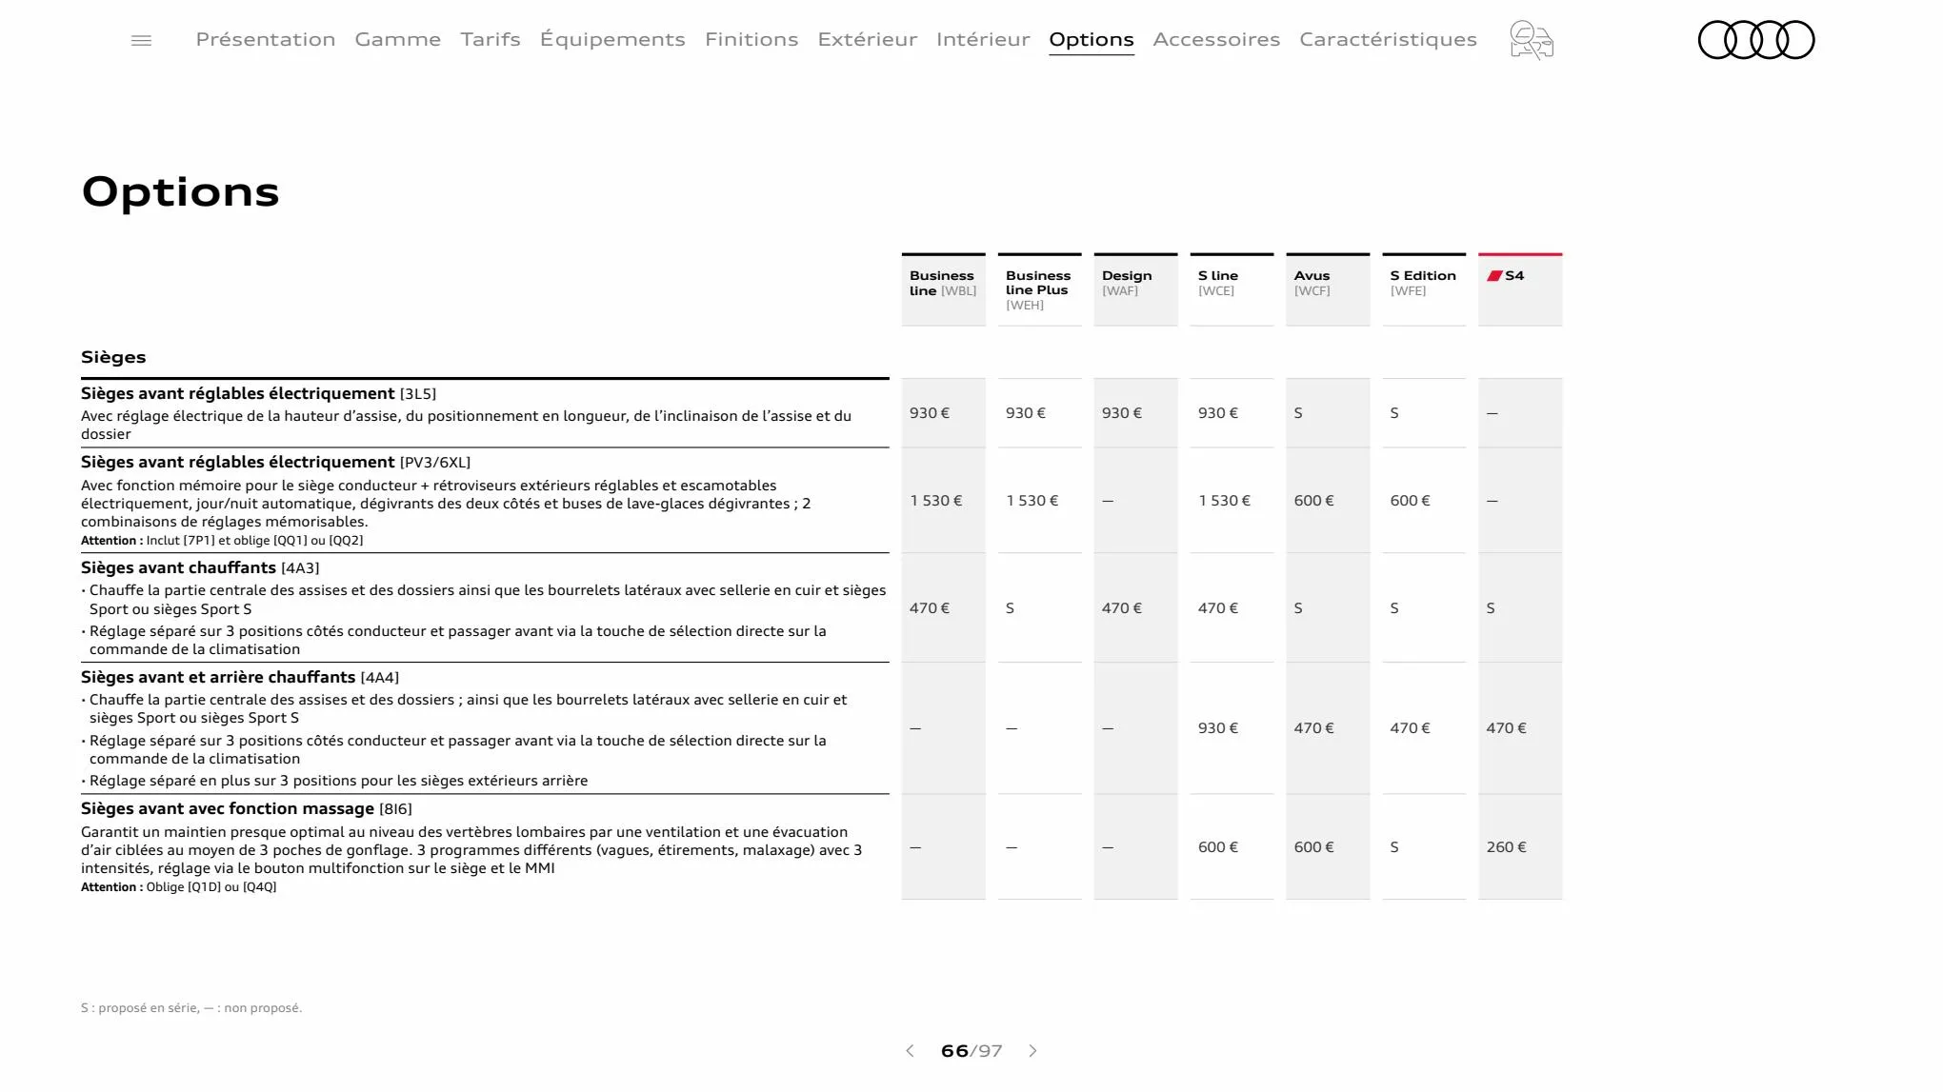Click the dealer search icon
This screenshot has width=1943, height=1092.
(x=1532, y=40)
